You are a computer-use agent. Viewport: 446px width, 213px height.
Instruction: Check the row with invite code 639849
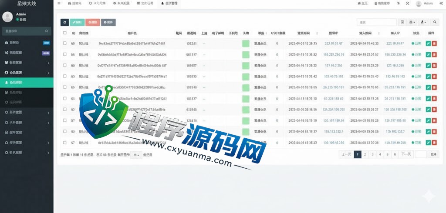[65, 109]
